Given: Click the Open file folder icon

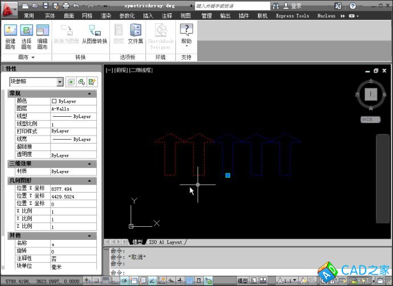Looking at the screenshot, I should point(35,6).
